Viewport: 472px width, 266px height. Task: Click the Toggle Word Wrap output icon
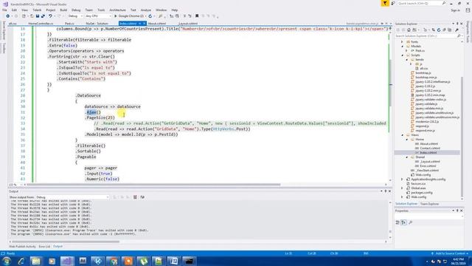pyautogui.click(x=142, y=197)
